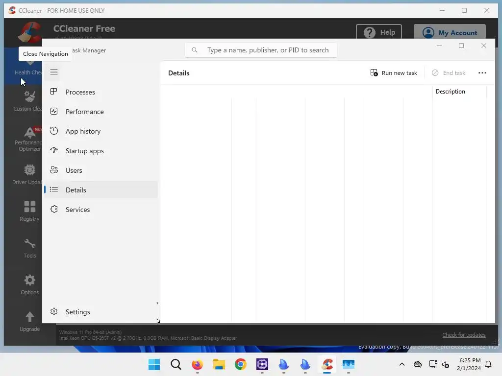Open File Explorer from taskbar
This screenshot has width=502, height=376.
(x=219, y=364)
